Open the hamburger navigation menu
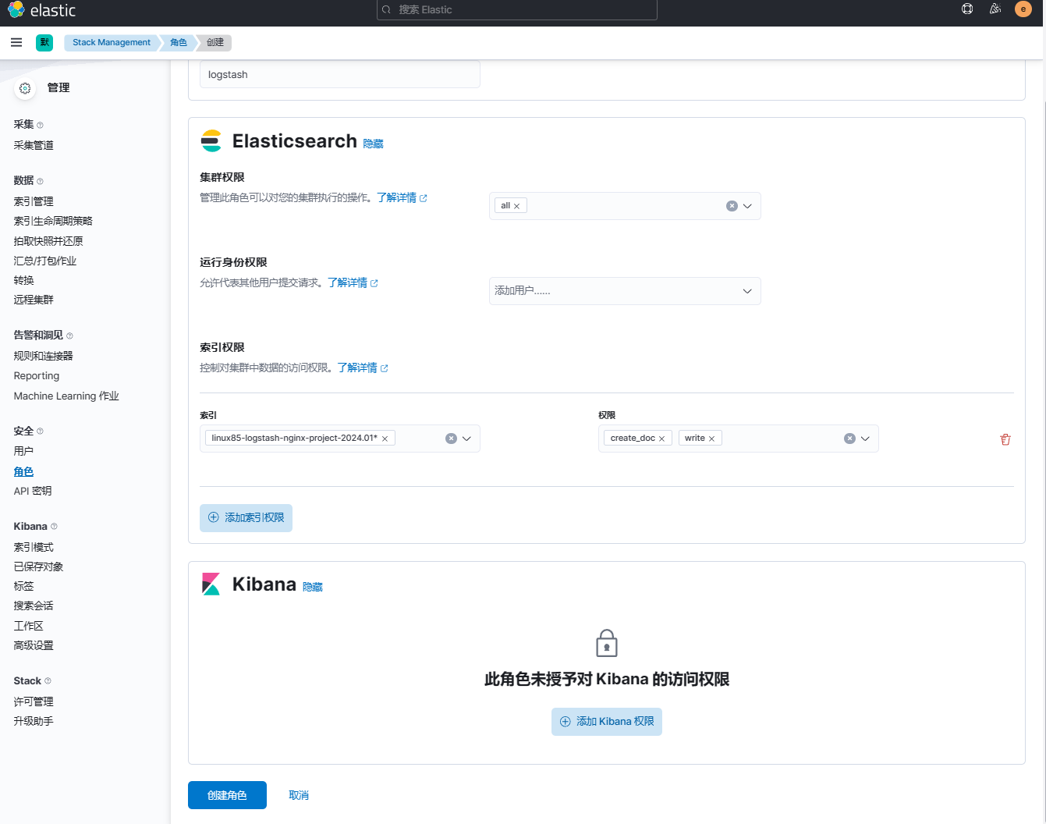The width and height of the screenshot is (1046, 824). coord(16,42)
